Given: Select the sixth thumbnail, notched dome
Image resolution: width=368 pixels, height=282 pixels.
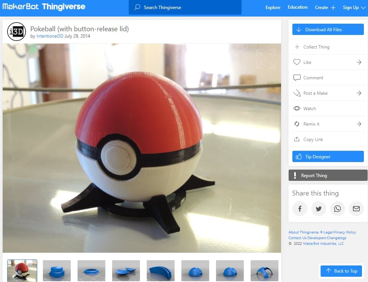Looking at the screenshot, I should click(195, 270).
